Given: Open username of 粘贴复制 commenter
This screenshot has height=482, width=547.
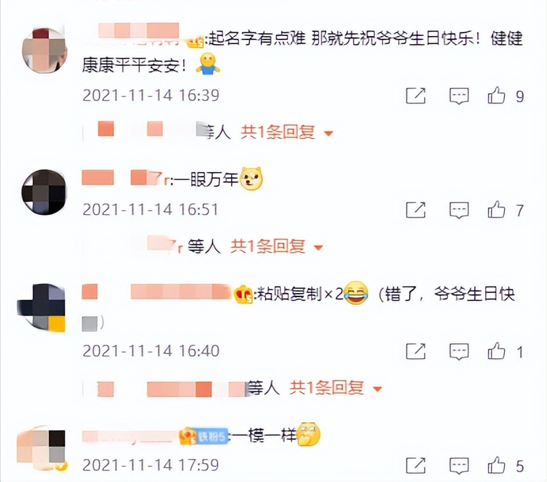Looking at the screenshot, I should click(x=157, y=292).
